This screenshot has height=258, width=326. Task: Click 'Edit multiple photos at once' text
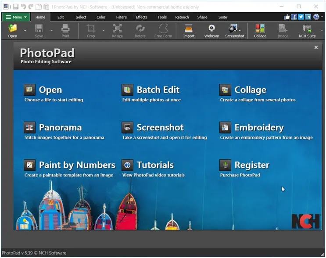(x=151, y=100)
